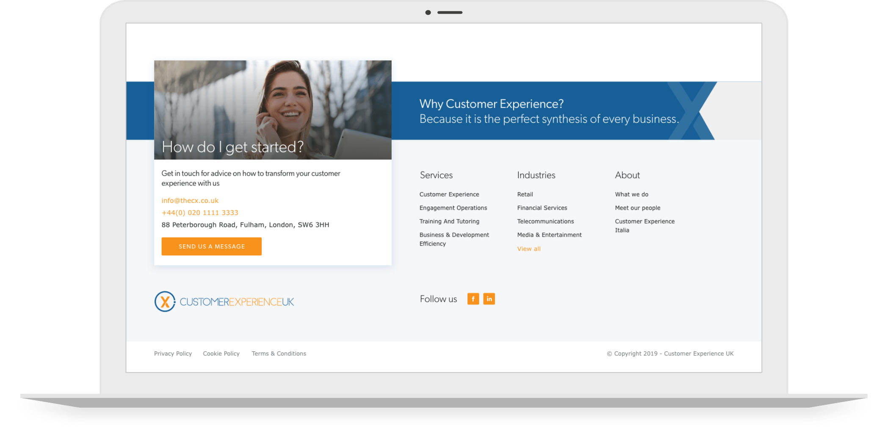The height and width of the screenshot is (434, 888).
Task: Go to Training And Tutoring
Action: 449,221
